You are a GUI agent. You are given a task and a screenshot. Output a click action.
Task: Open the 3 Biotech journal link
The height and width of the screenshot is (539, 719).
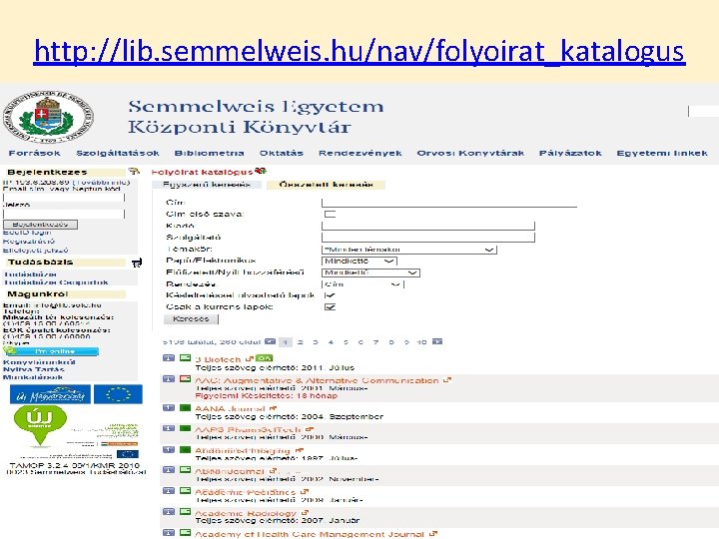tap(218, 359)
